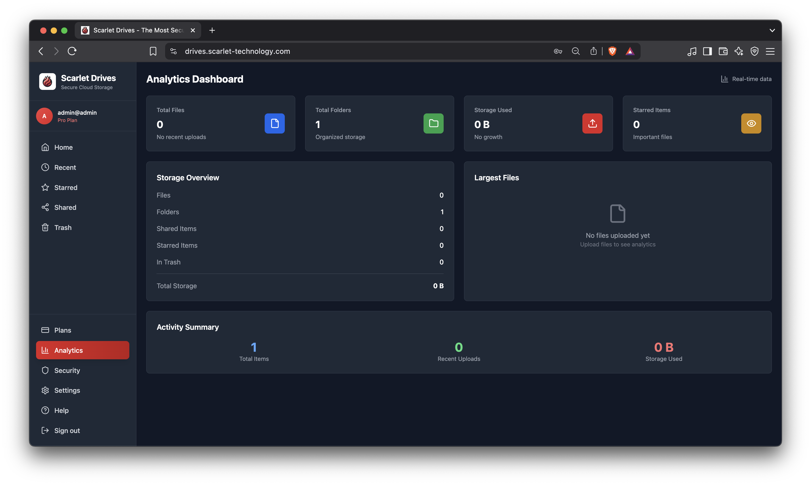Screen dimensions: 811x485
Task: Open Leo AI sparkle icon
Action: click(x=739, y=51)
